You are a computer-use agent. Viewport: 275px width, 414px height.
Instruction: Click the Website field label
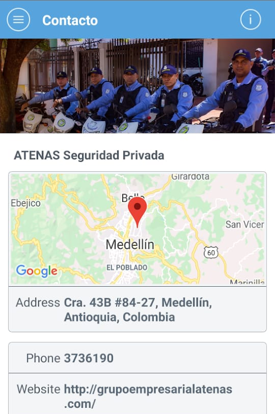click(38, 389)
